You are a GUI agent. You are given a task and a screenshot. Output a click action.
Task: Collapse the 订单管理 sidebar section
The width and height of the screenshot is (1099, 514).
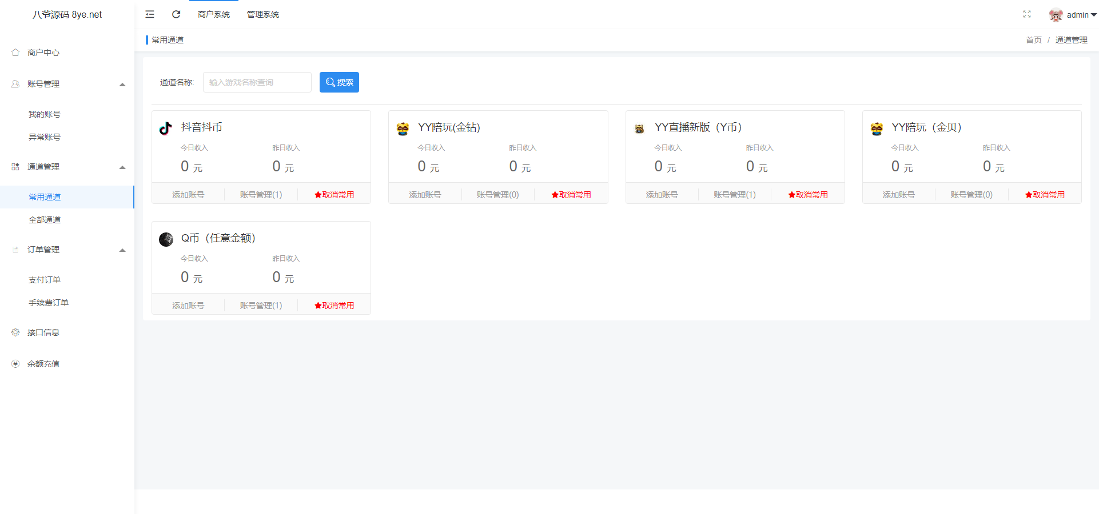click(122, 250)
